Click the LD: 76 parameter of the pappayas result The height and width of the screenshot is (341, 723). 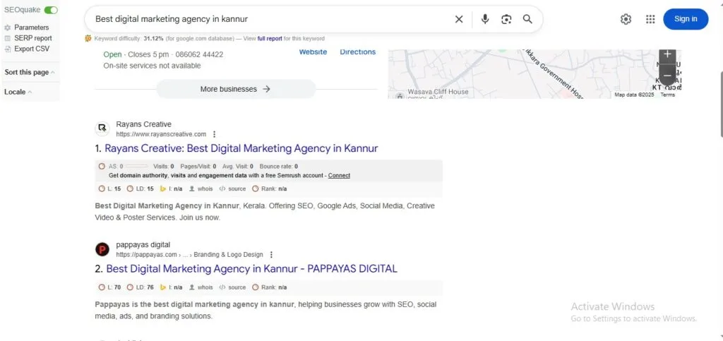[x=141, y=287]
